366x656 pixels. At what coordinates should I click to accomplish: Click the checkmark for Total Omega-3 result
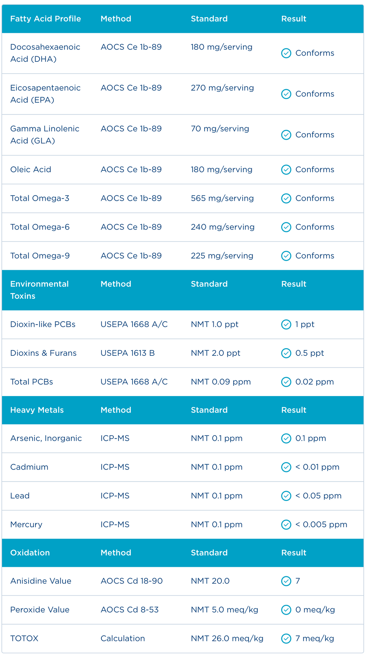coord(286,198)
